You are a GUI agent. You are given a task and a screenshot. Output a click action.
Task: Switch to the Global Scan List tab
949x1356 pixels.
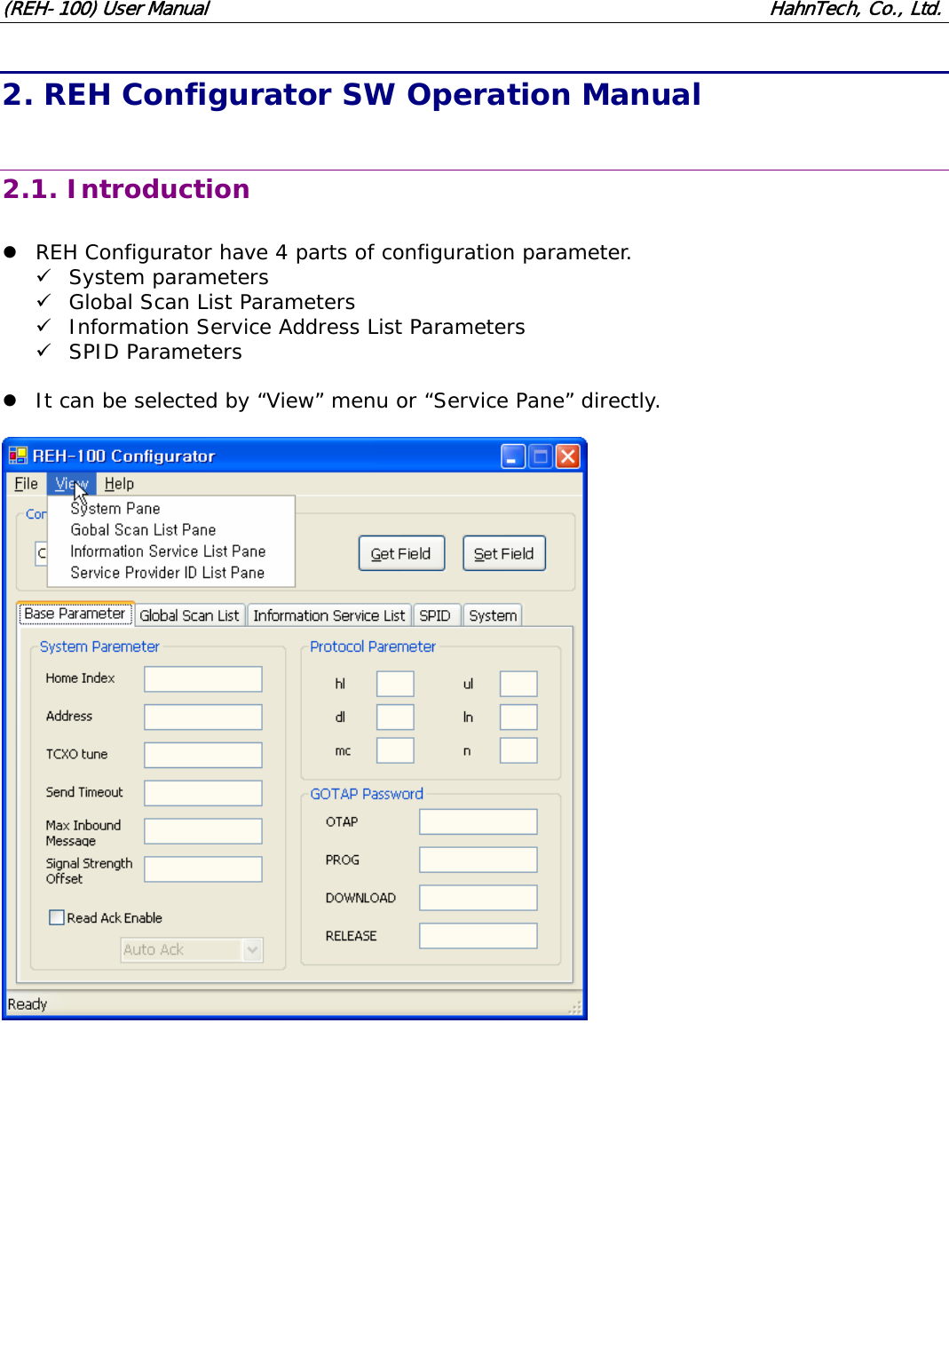189,615
